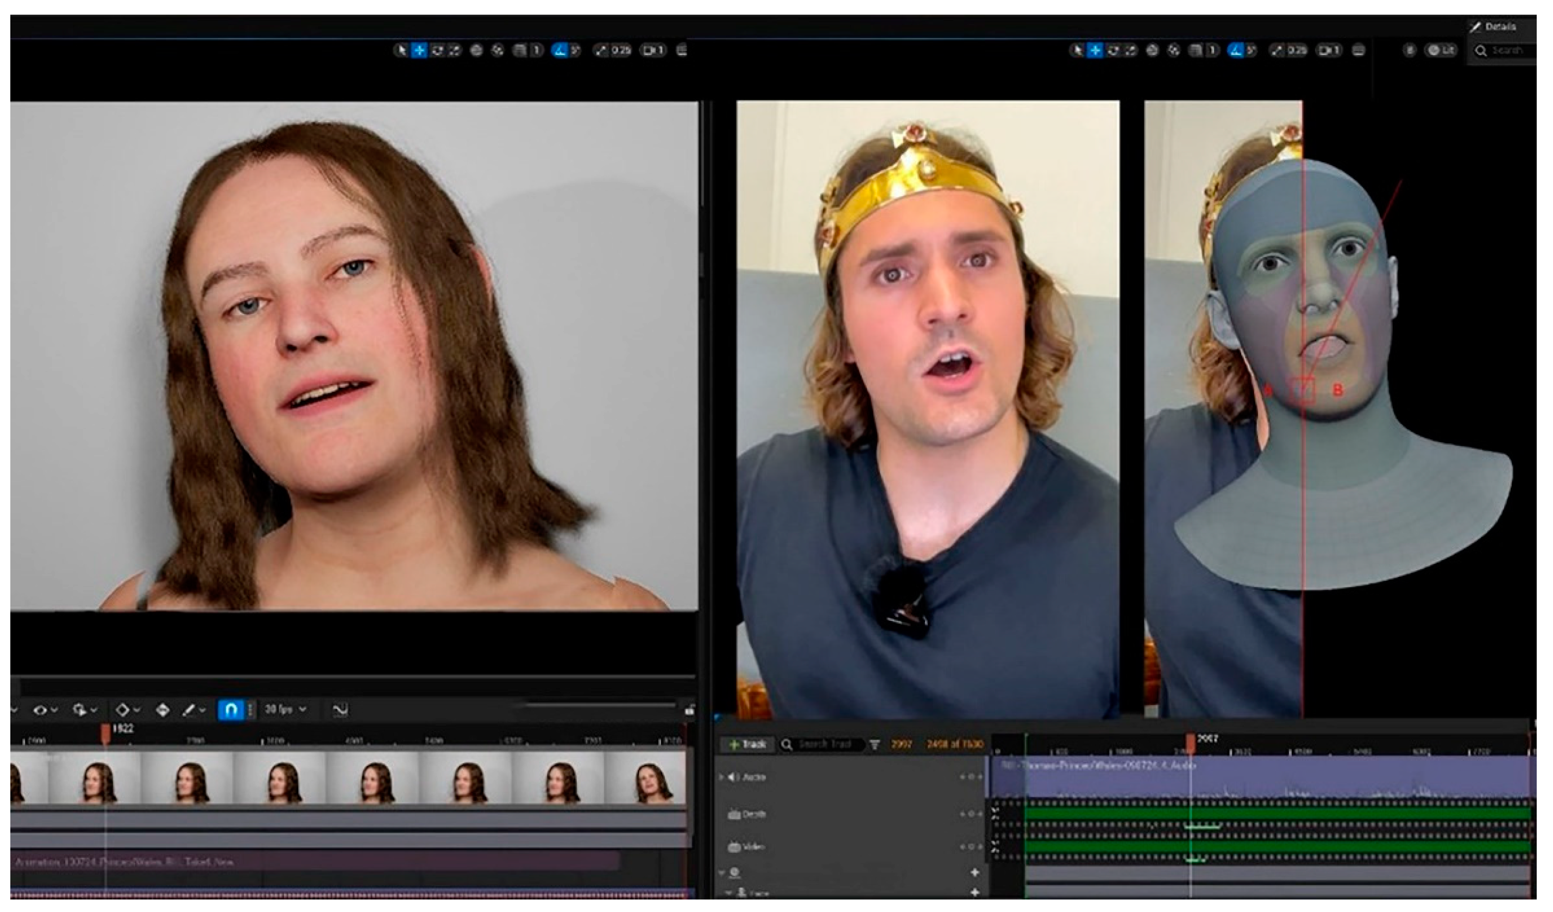Open the curve editor from sequencer toolbar
Viewport: 1553px width, 912px height.
[340, 710]
